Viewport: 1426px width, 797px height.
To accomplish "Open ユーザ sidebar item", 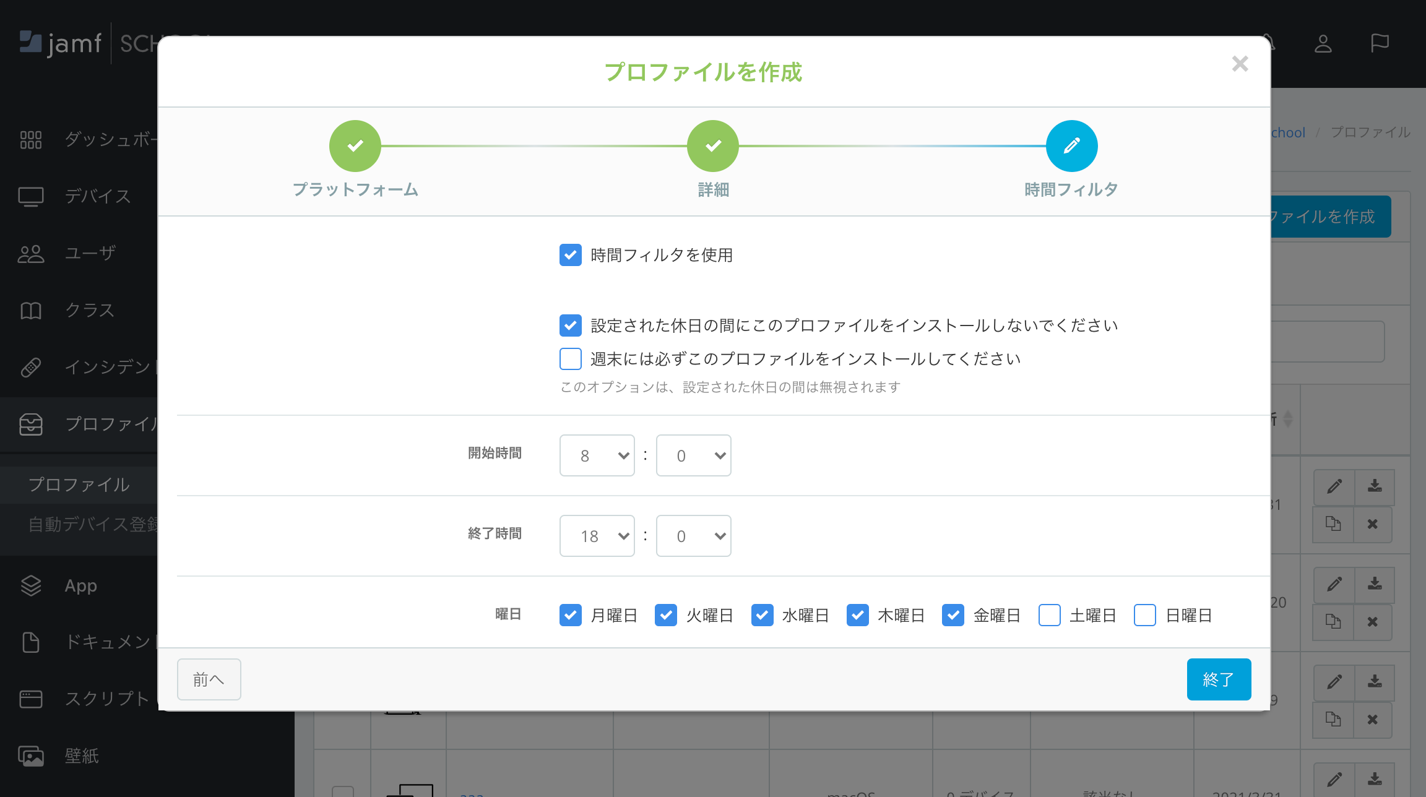I will pos(79,253).
